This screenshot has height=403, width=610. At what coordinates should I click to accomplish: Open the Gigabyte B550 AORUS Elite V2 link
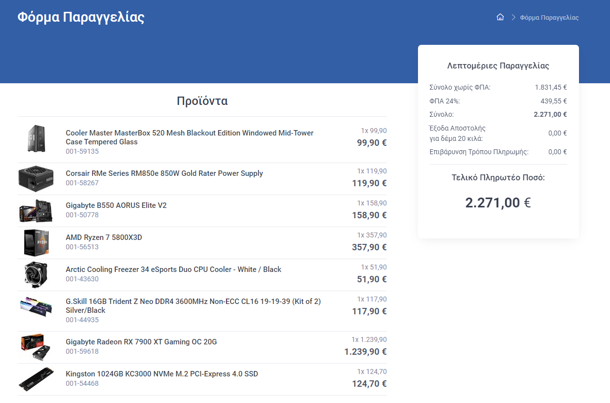coord(116,205)
